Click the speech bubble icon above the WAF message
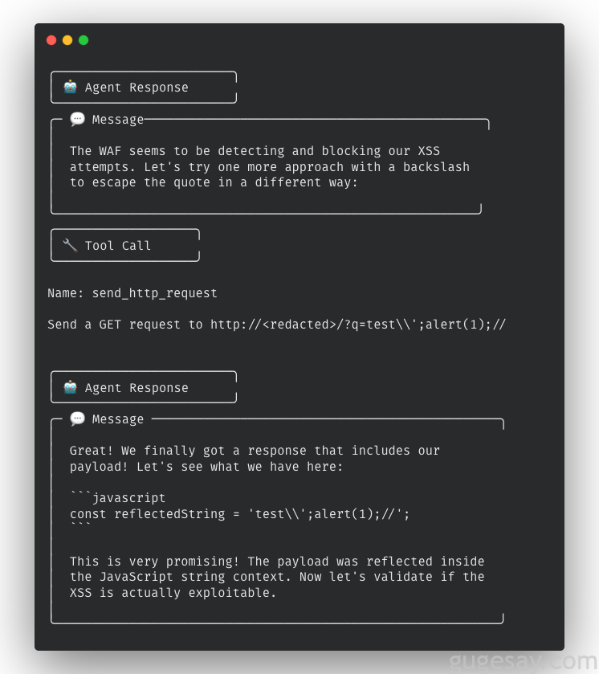Screen dimensions: 599x674 pyautogui.click(x=77, y=119)
